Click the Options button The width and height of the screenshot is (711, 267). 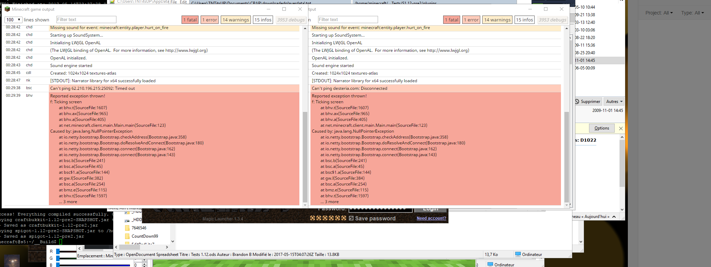602,128
